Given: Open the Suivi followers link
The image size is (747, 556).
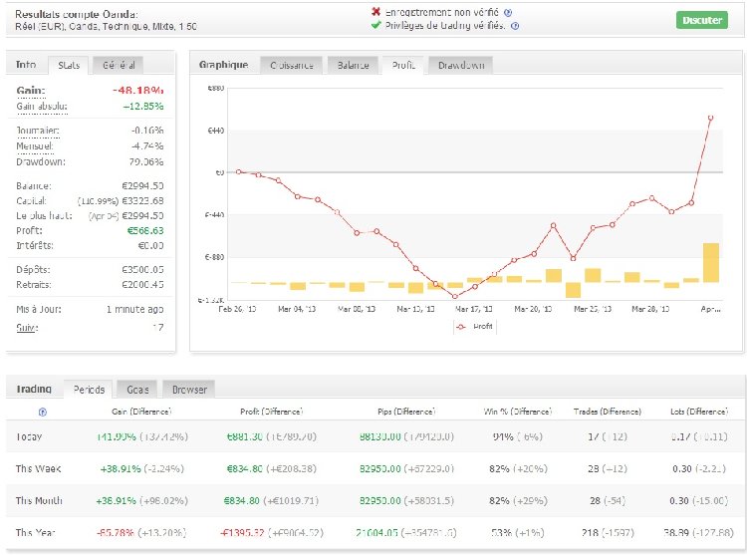Looking at the screenshot, I should (x=30, y=327).
